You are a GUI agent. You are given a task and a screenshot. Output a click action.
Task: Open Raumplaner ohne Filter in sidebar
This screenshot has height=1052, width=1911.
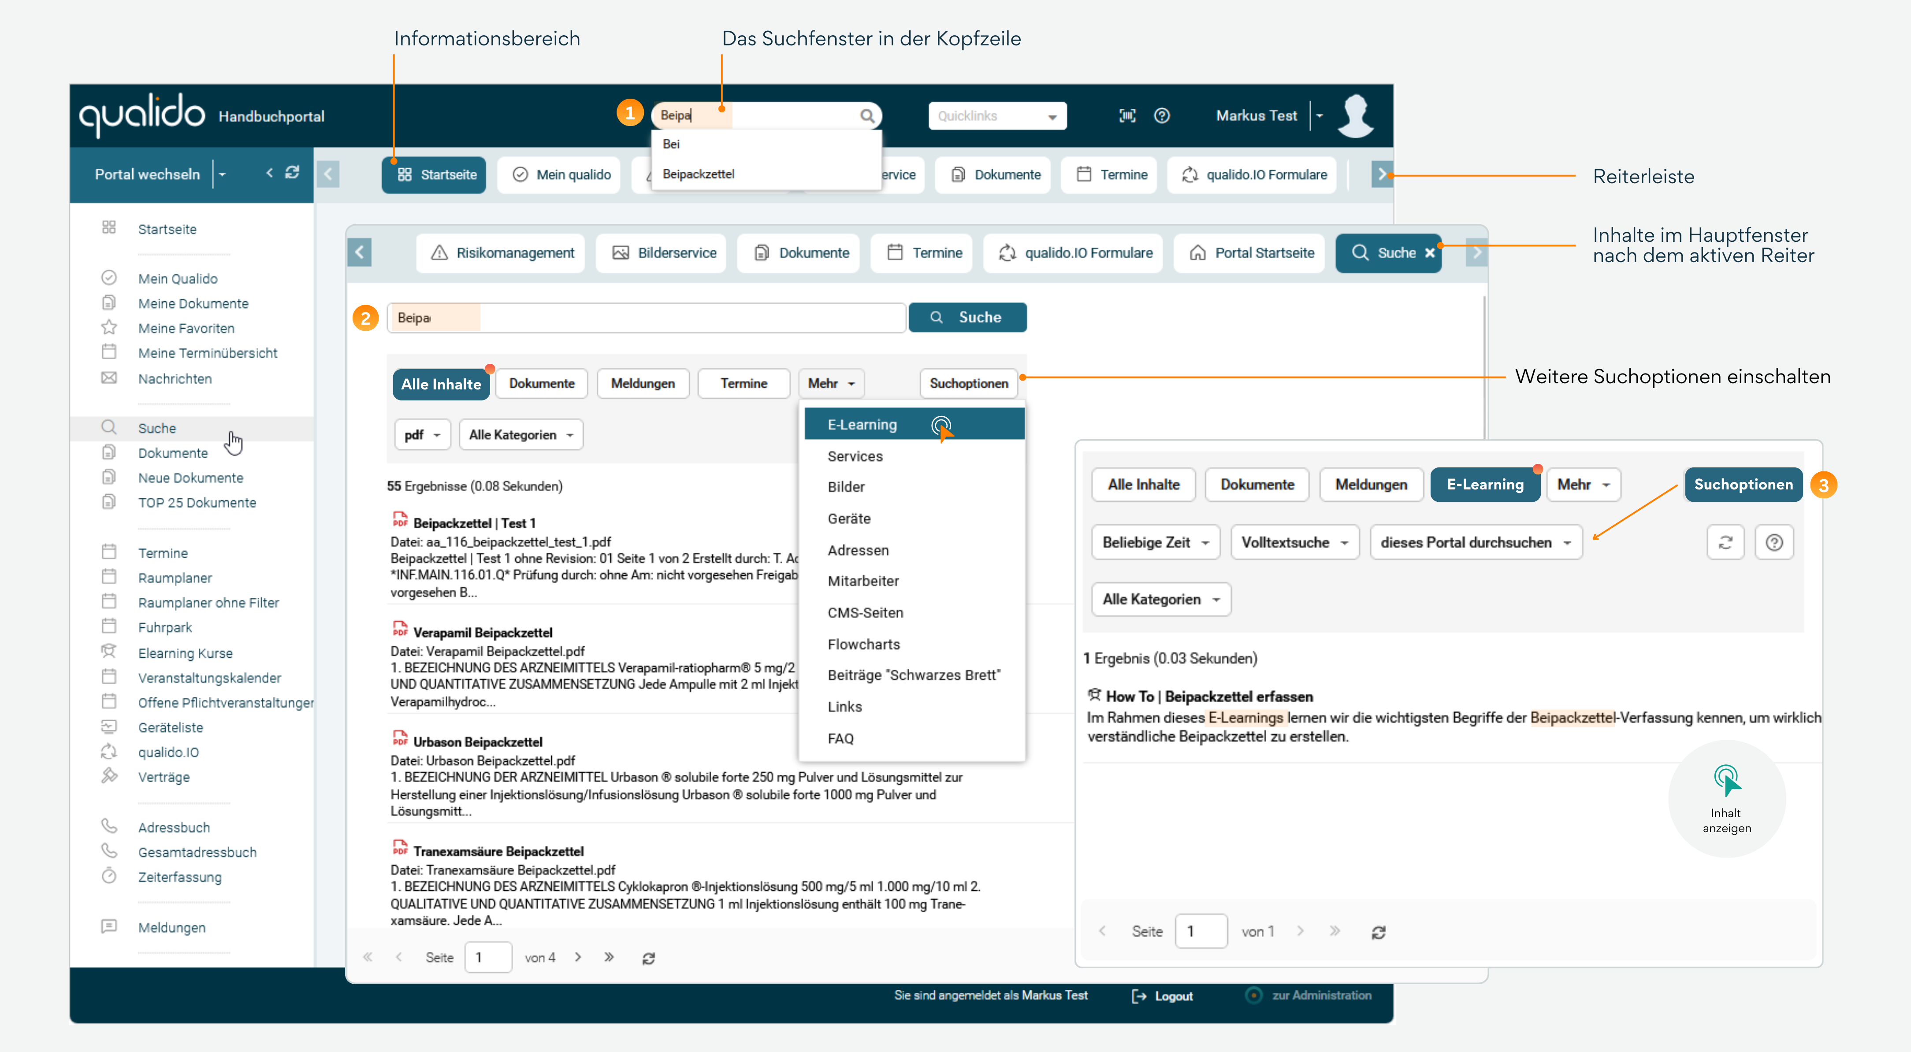(208, 603)
